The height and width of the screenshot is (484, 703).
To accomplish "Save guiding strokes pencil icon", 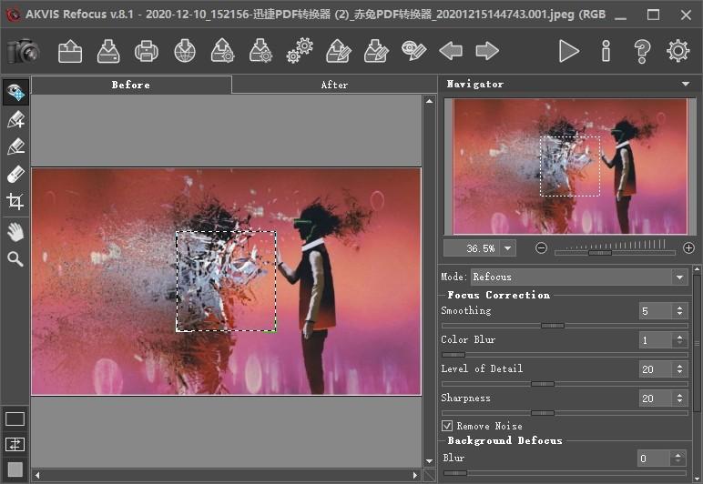I will (x=376, y=51).
